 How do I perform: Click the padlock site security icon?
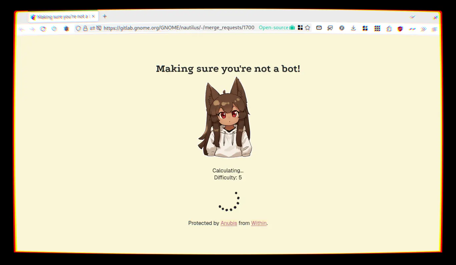pyautogui.click(x=85, y=29)
